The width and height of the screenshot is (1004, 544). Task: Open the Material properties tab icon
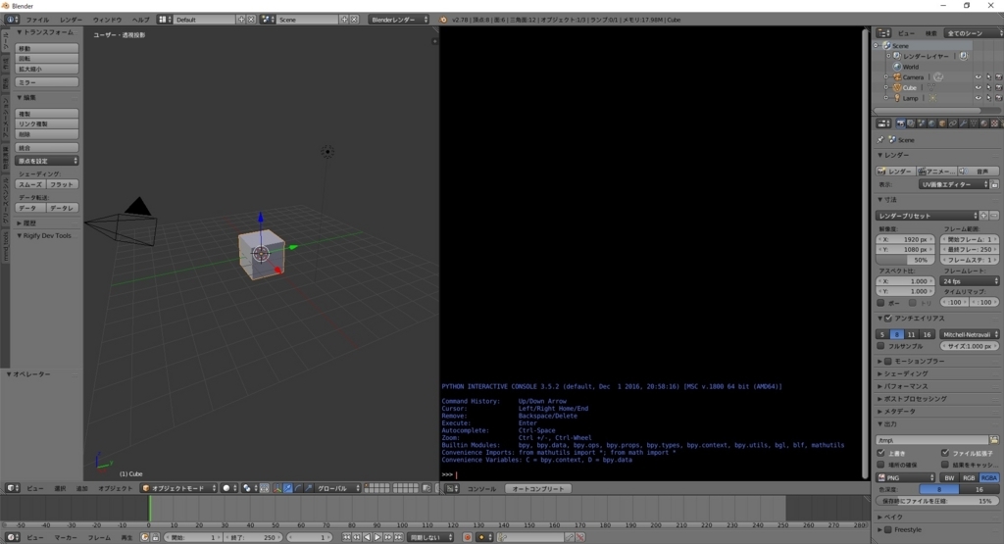coord(984,124)
